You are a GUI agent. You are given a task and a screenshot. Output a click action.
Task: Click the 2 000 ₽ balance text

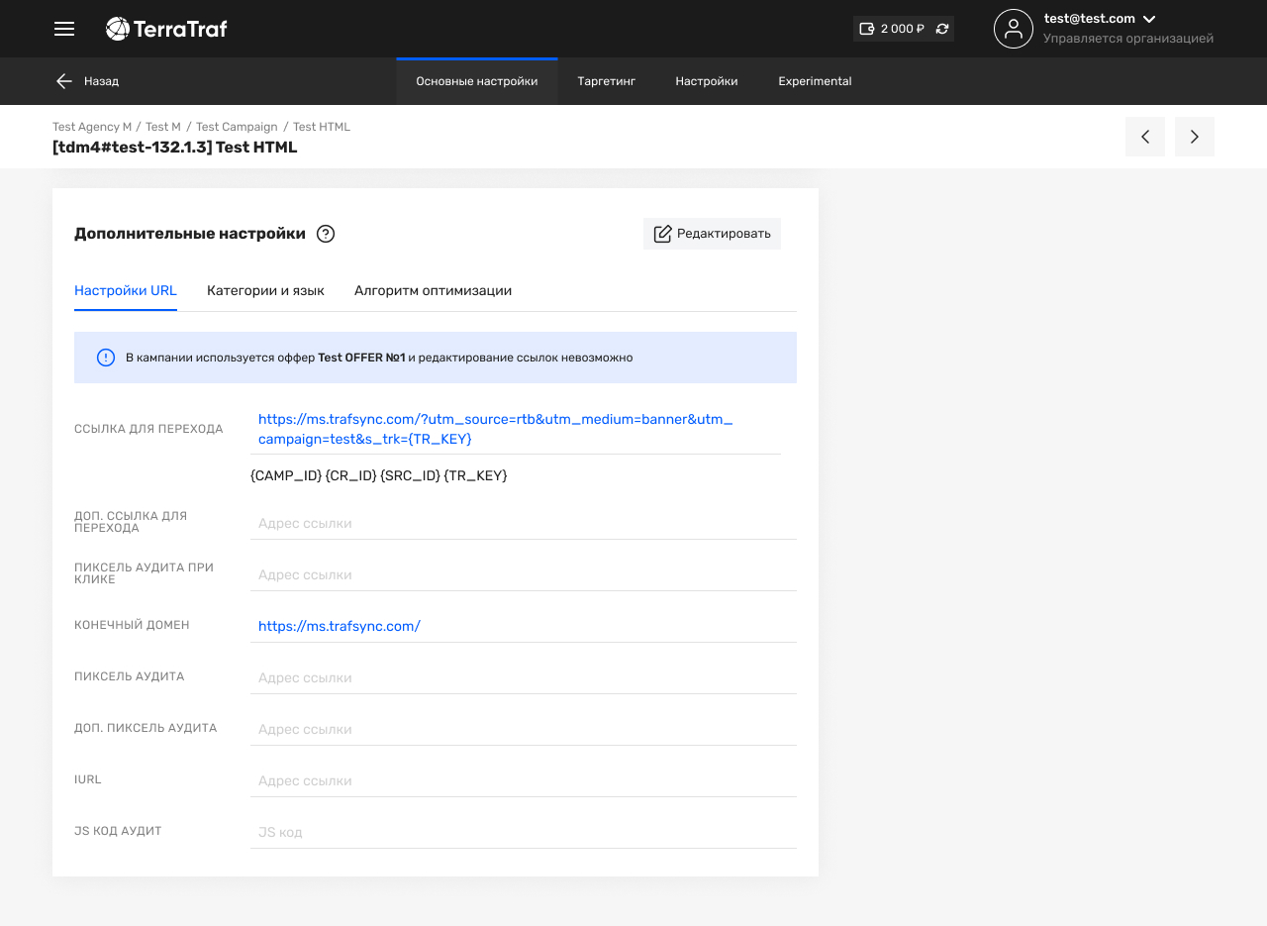click(x=903, y=29)
